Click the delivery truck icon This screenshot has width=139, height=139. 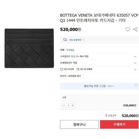65,40
